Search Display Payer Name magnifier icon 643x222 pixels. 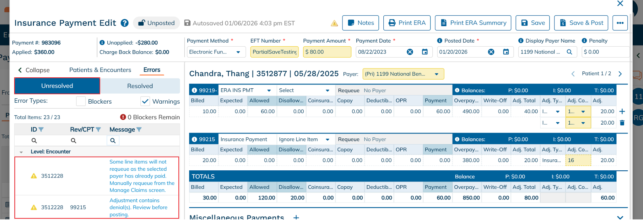pyautogui.click(x=569, y=52)
